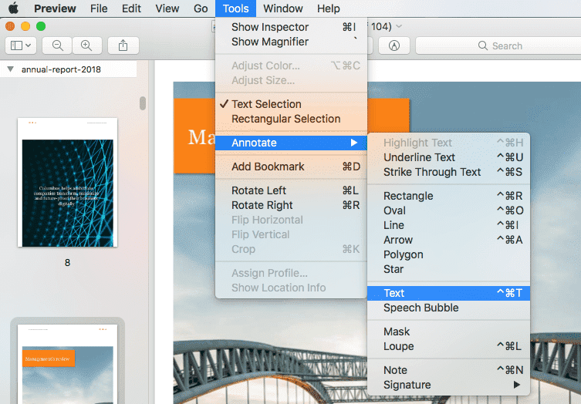Open the File menu

99,8
